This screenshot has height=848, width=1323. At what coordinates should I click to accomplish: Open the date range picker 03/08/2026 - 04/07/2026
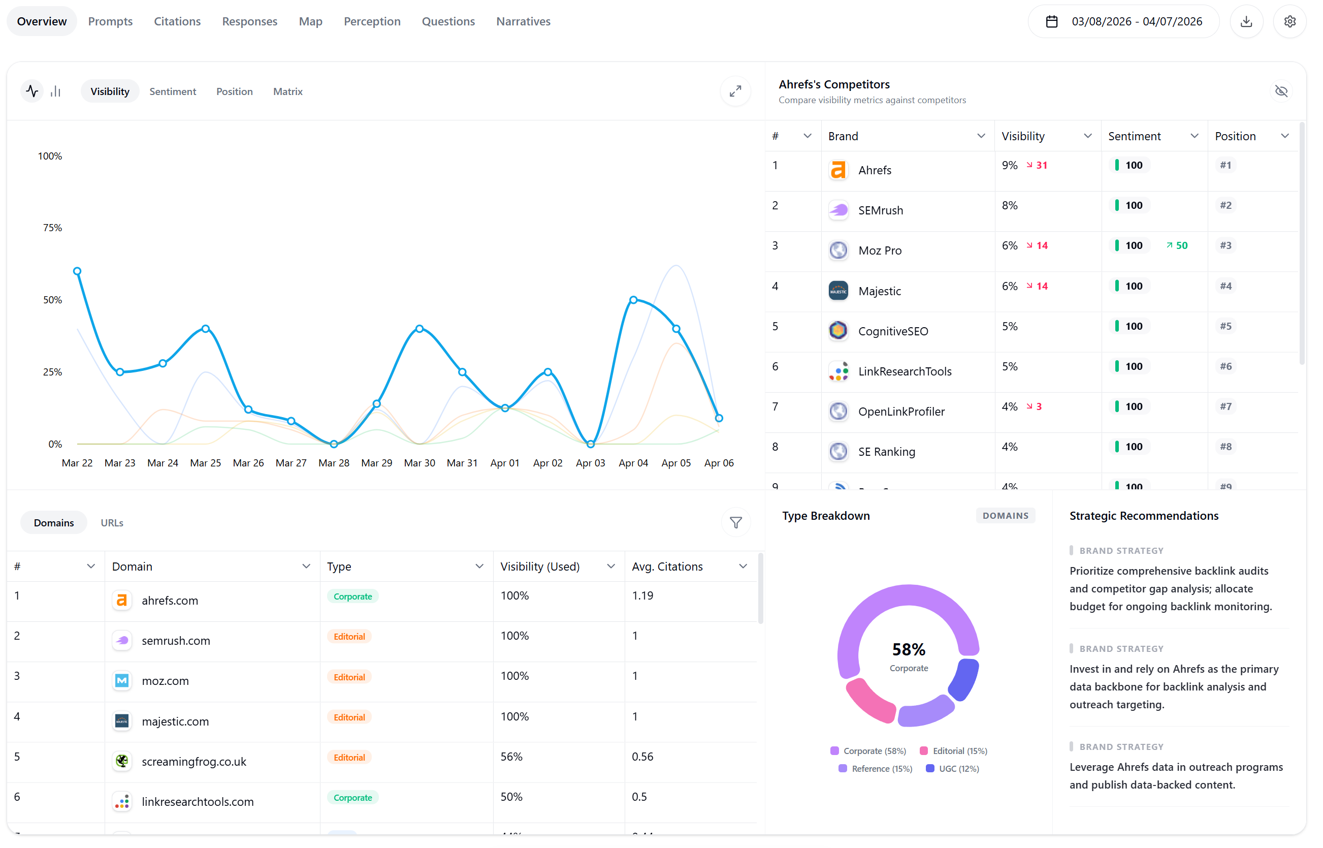click(1123, 21)
